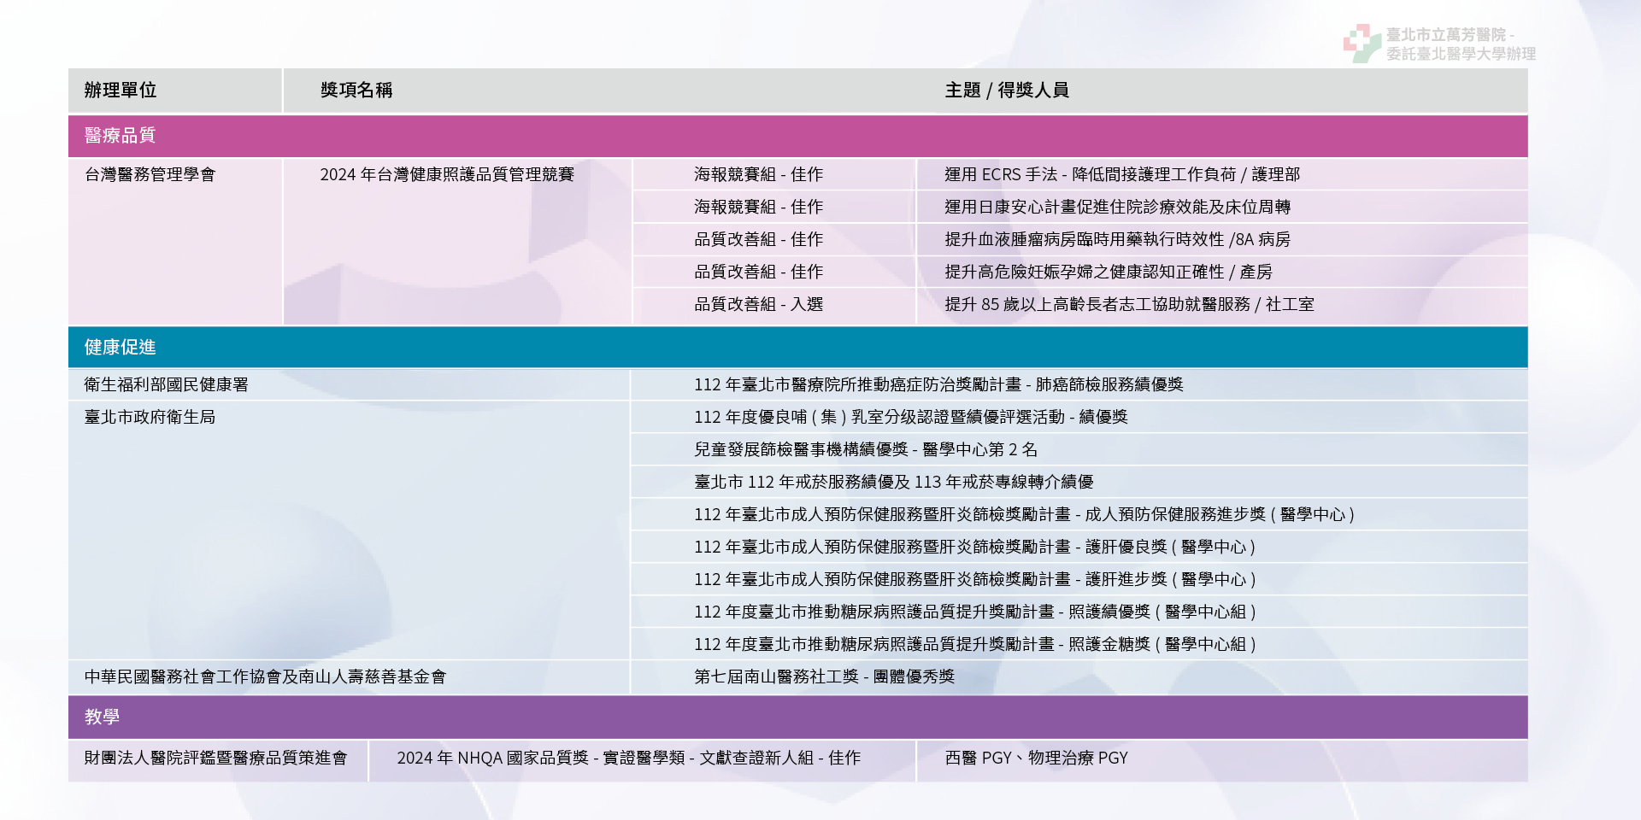This screenshot has height=820, width=1641.
Task: Select the 照護績優獎 ( 醫學中心組 ) row
Action: [x=974, y=612]
